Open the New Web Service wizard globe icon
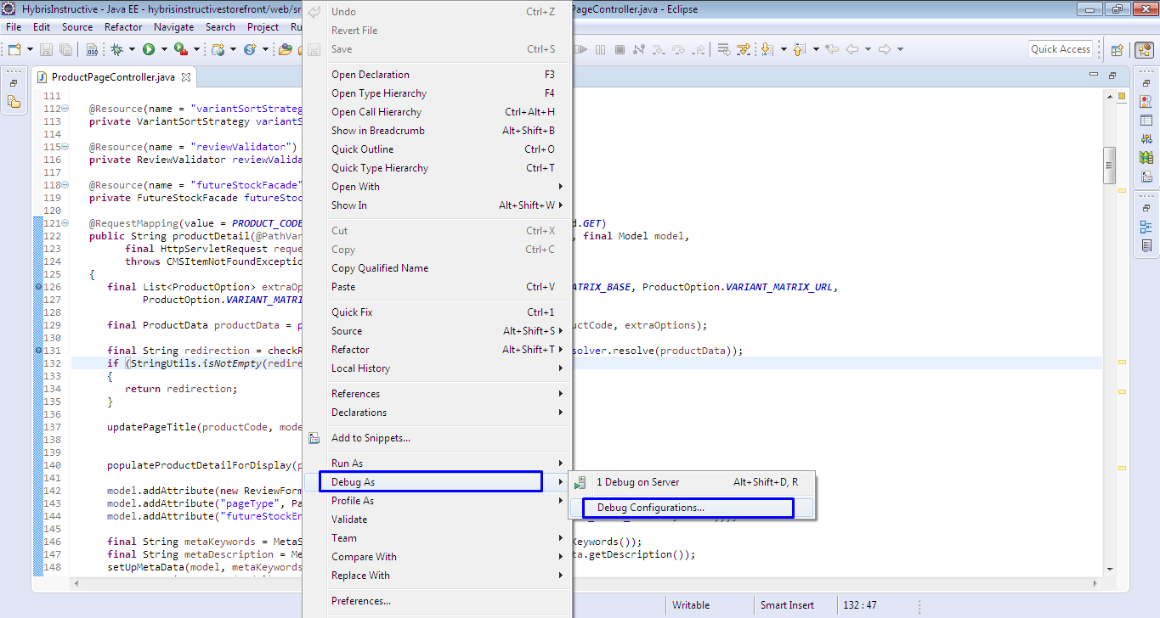Image resolution: width=1160 pixels, height=618 pixels. pyautogui.click(x=220, y=48)
